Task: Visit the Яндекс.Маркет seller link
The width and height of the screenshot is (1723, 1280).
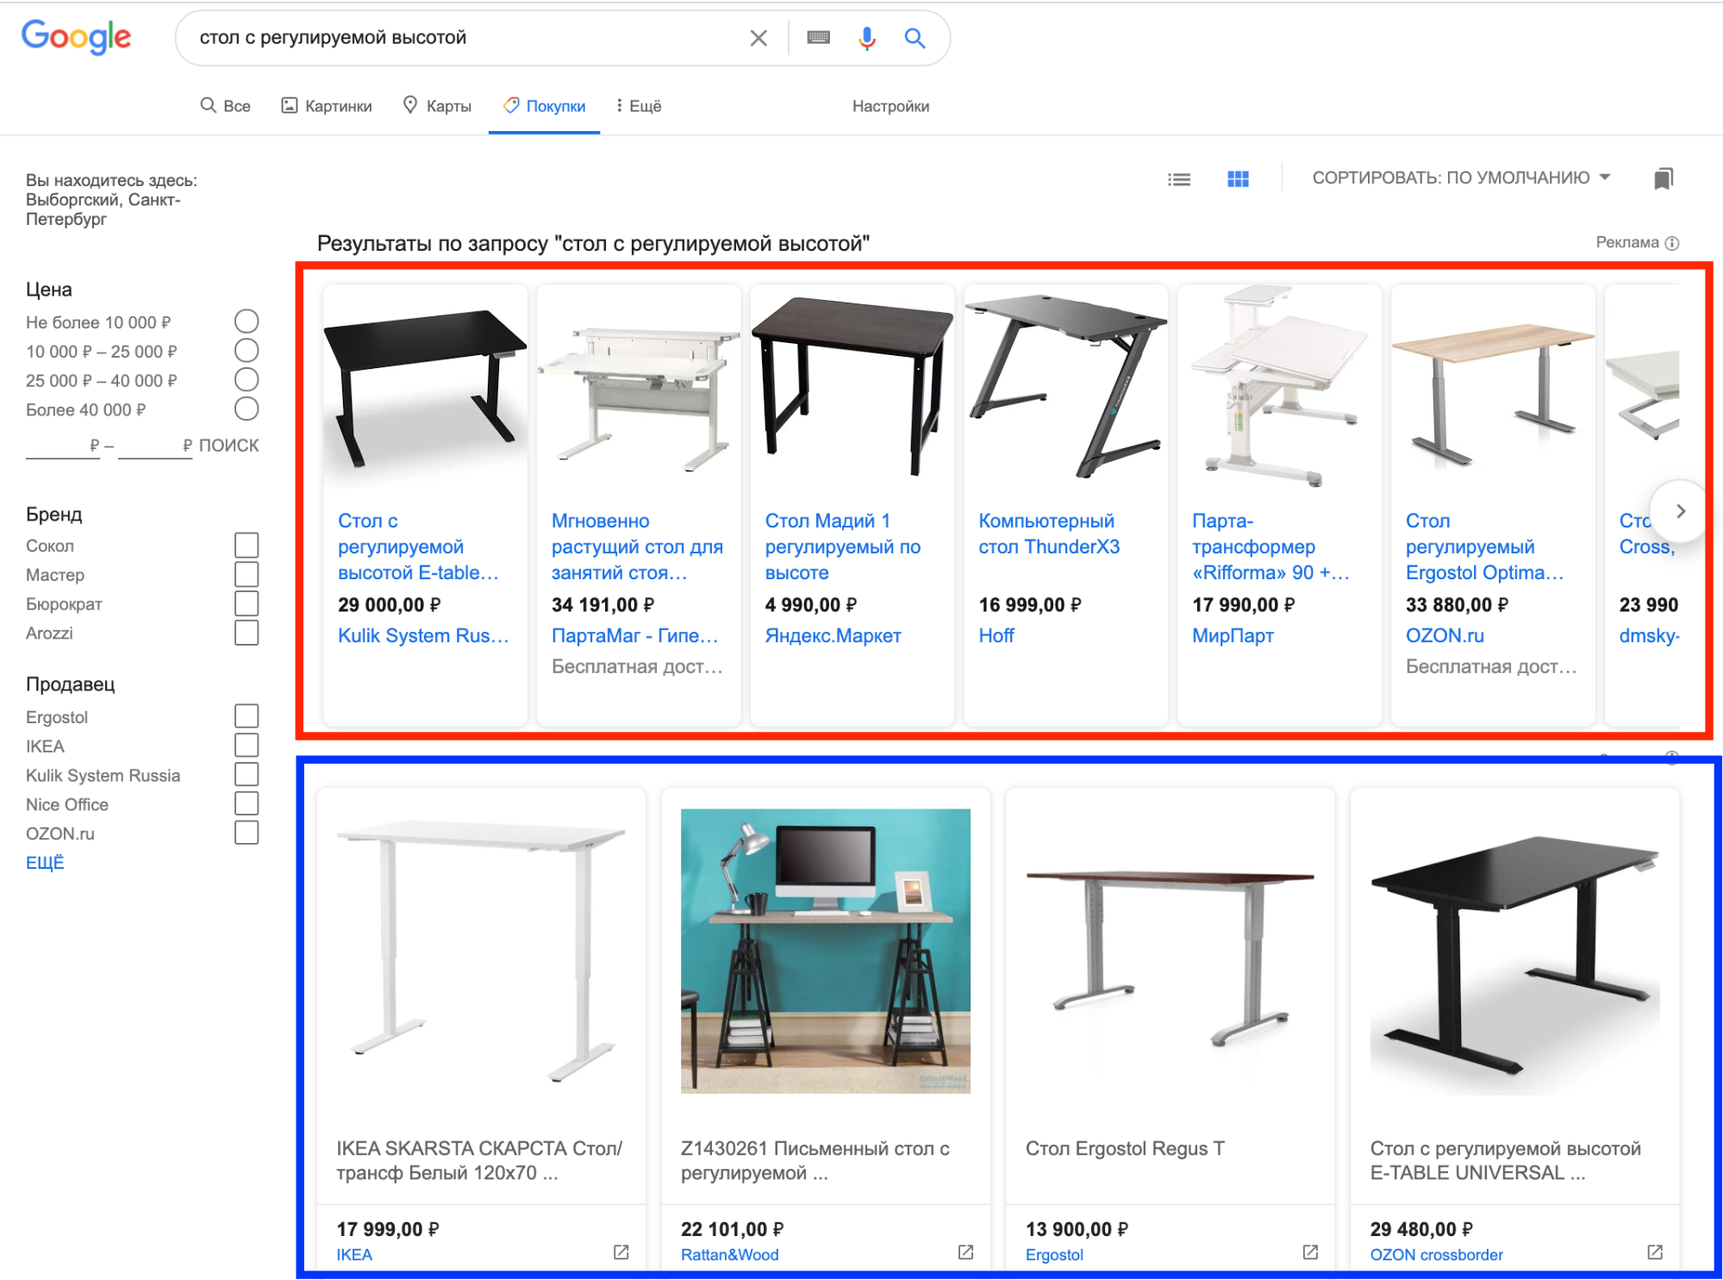Action: pyautogui.click(x=833, y=636)
